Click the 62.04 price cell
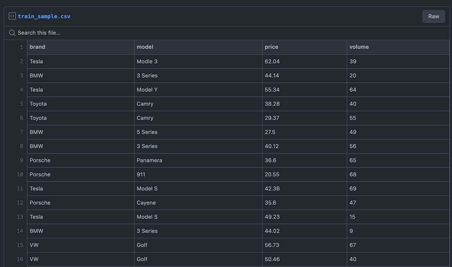 [x=304, y=61]
